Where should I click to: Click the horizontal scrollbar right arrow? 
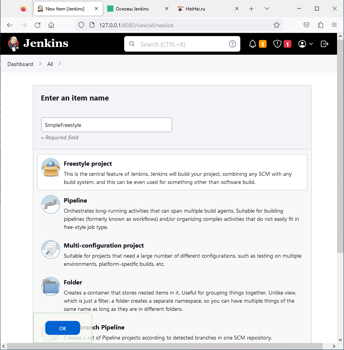point(334,346)
